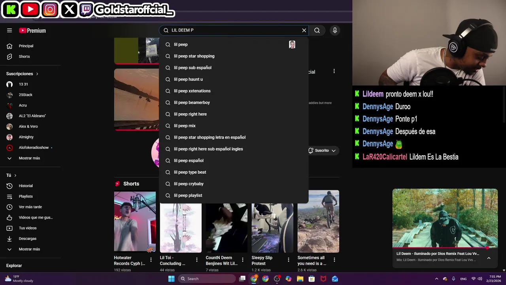Open Hotwater Records Cyph short thumbnail
The height and width of the screenshot is (285, 506).
135,221
